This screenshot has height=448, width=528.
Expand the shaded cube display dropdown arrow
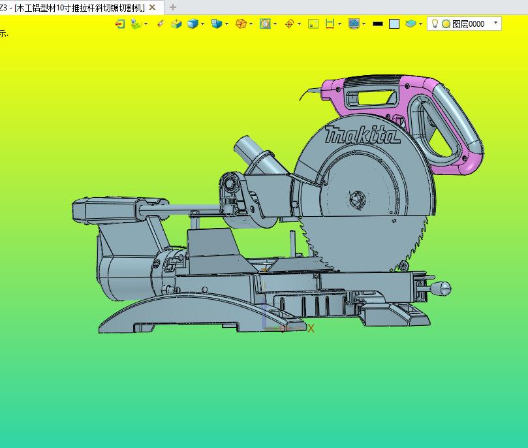pyautogui.click(x=202, y=24)
